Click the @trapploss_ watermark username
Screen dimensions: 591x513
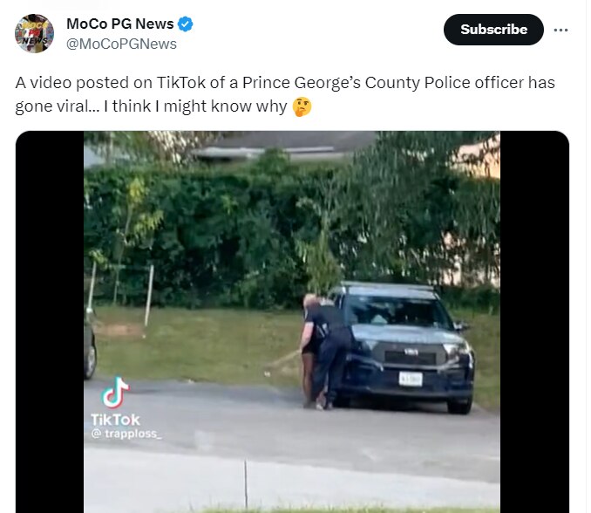tap(126, 434)
